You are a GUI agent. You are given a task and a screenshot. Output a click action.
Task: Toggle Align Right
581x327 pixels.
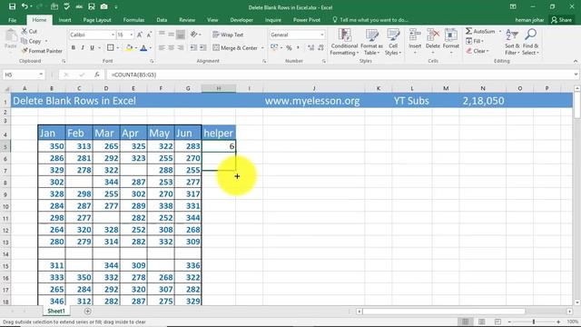(x=181, y=48)
